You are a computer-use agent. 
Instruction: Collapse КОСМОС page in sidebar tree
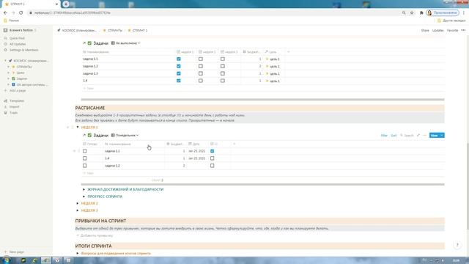coord(5,61)
